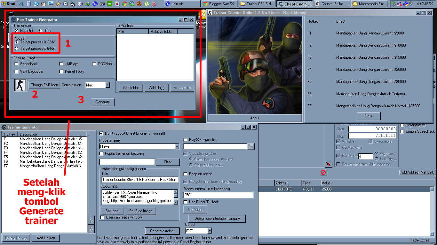
Task: Click the trainer Title input field
Action: 139,180
